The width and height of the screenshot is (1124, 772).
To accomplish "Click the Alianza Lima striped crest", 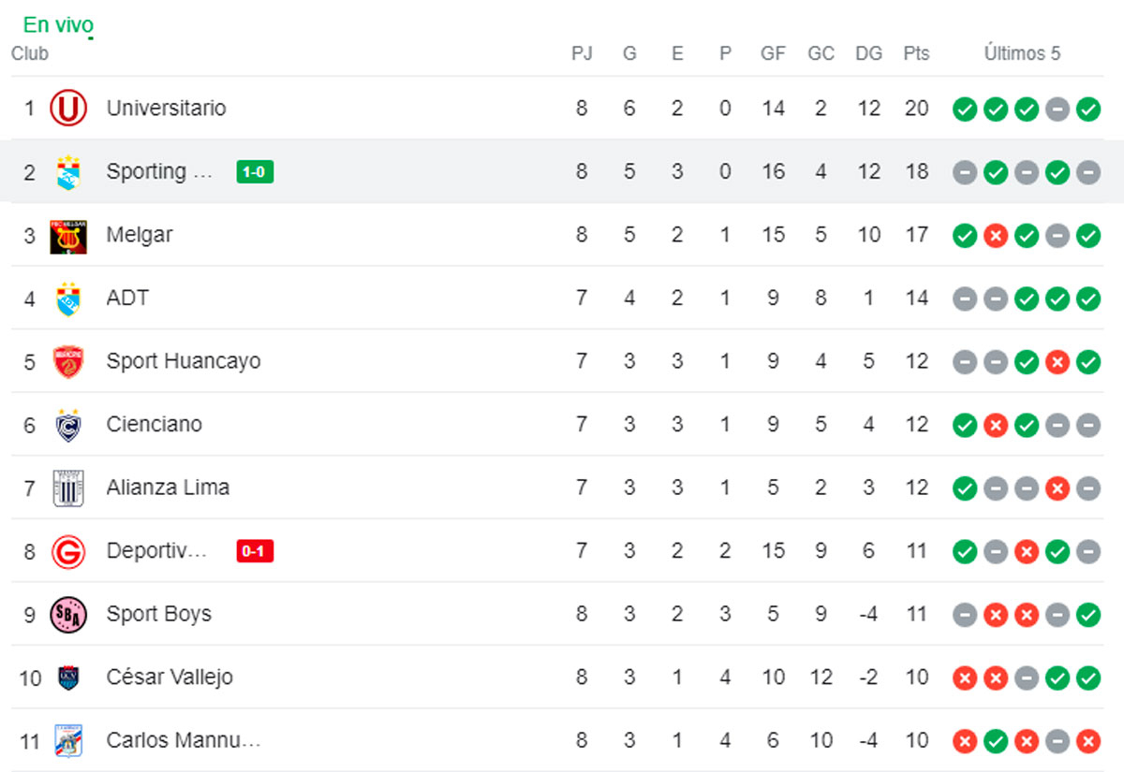I will tap(68, 488).
